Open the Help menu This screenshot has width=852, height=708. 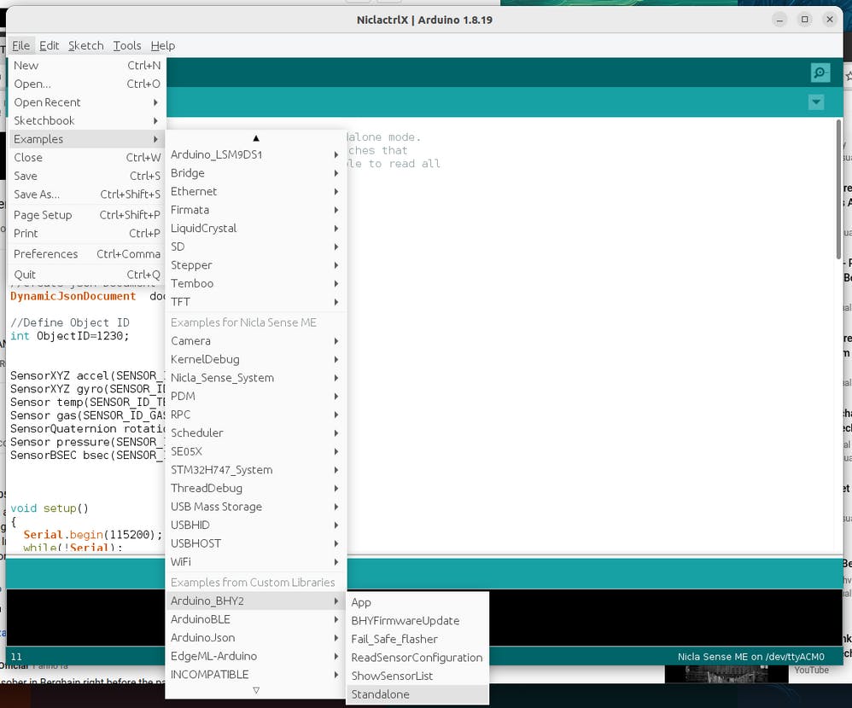[163, 45]
